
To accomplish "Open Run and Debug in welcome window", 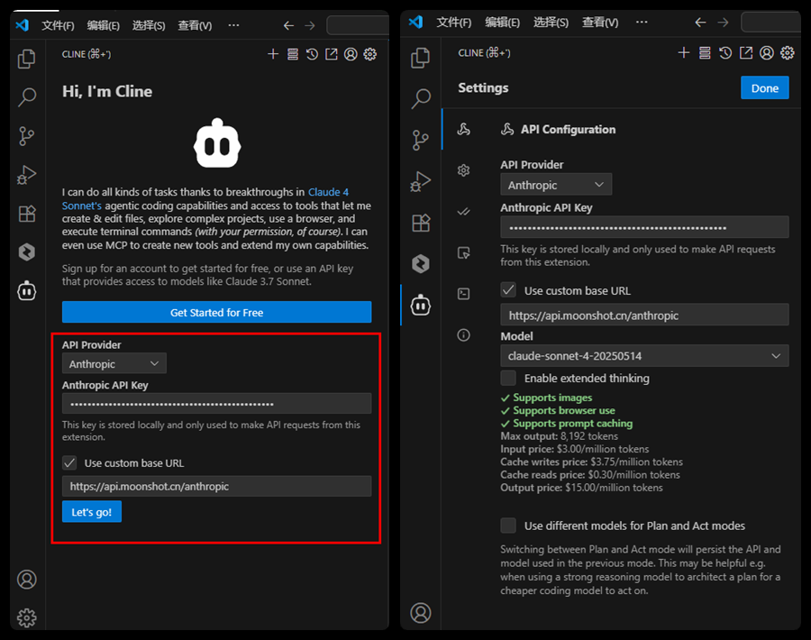I will pos(26,175).
